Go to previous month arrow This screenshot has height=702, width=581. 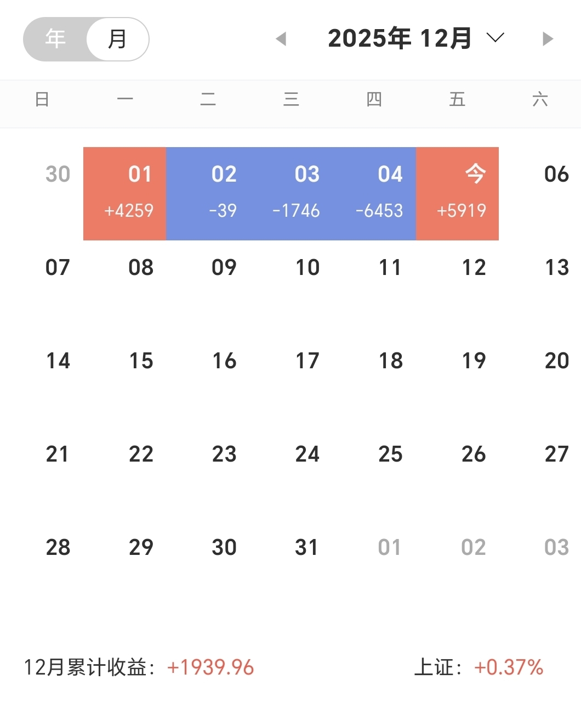tap(281, 39)
